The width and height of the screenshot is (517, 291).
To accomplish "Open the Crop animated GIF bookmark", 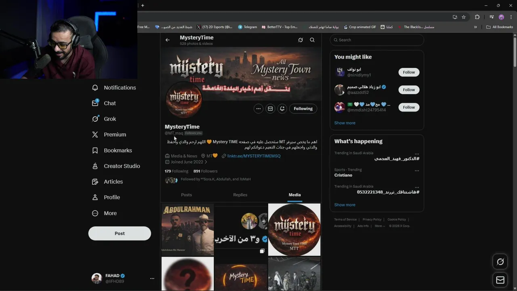I will point(360,27).
